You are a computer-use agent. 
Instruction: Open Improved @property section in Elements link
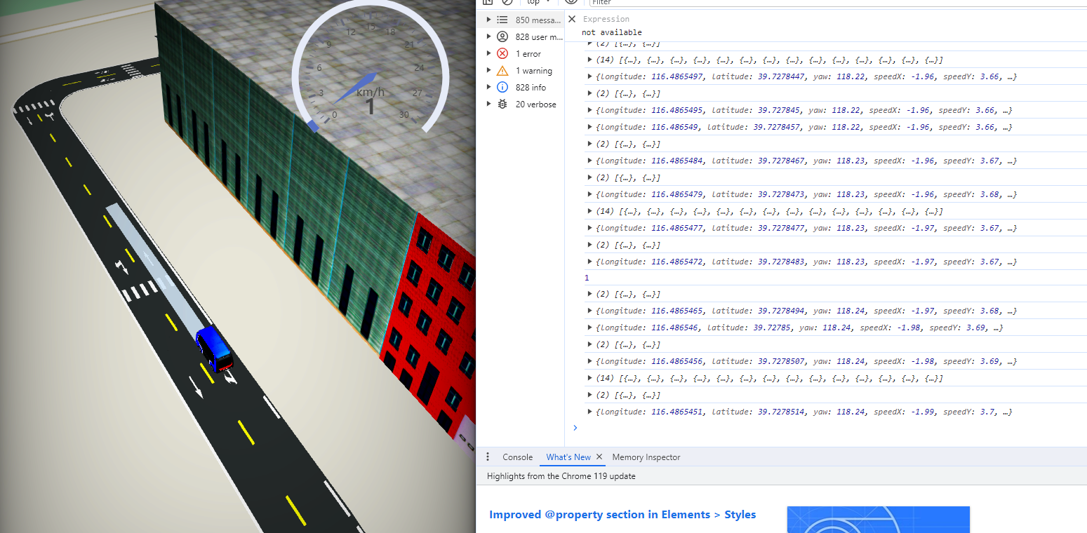pyautogui.click(x=622, y=514)
